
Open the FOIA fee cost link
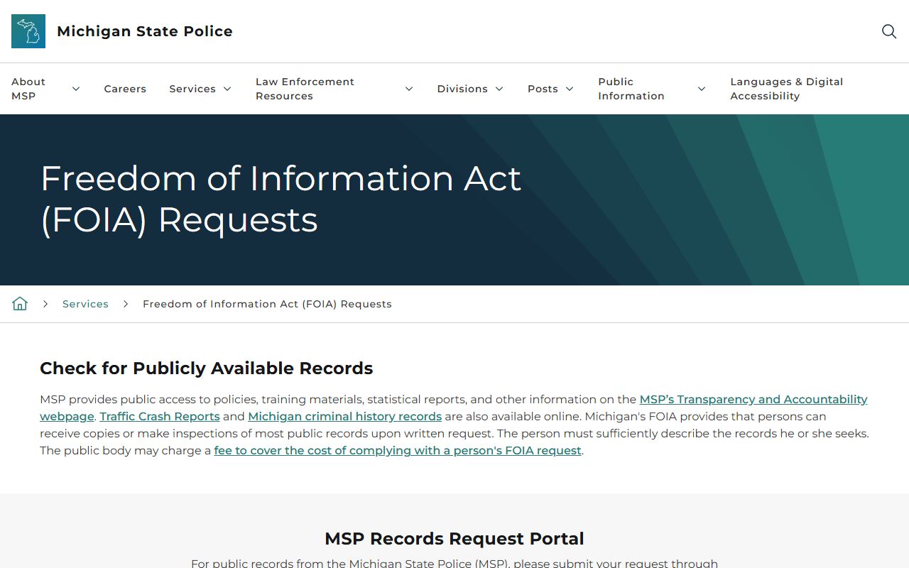tap(398, 450)
